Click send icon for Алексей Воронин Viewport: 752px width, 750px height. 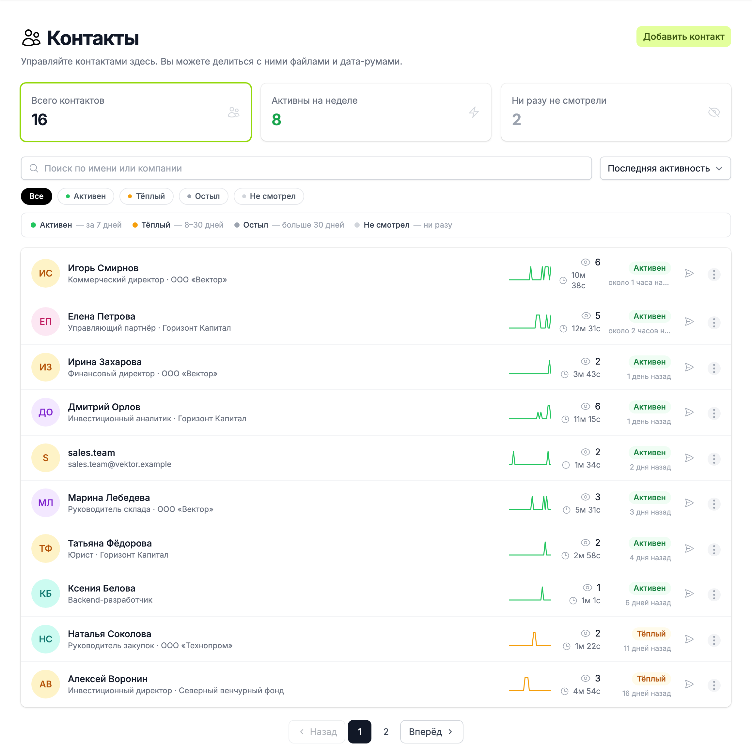click(x=689, y=684)
